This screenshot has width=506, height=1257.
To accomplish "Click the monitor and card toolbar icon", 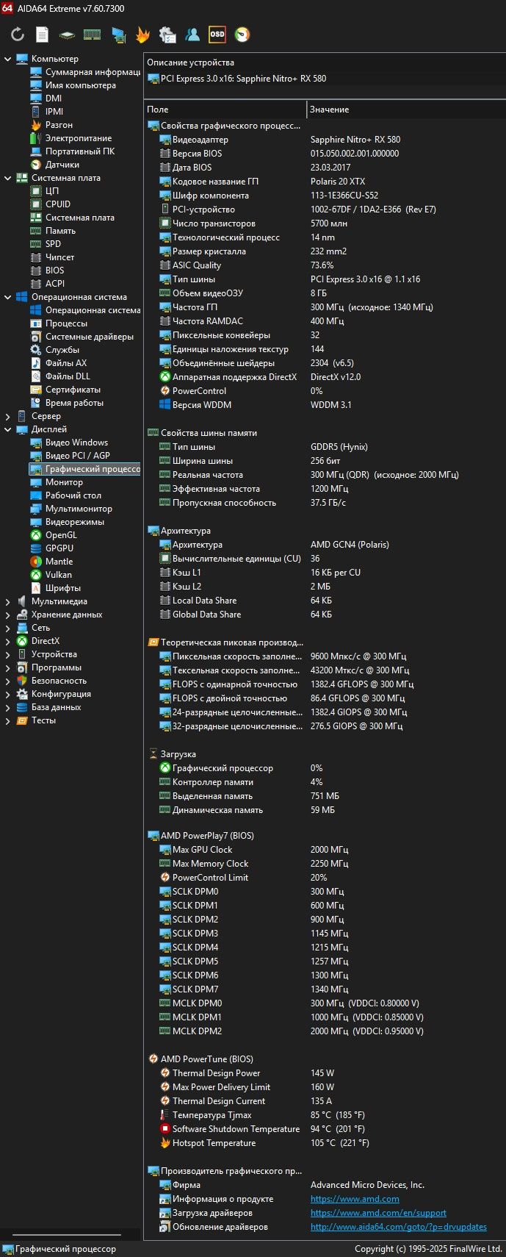I will pos(118,35).
